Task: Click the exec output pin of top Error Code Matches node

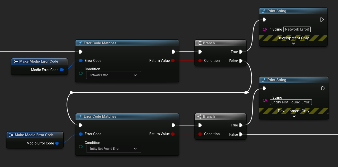Action: coord(174,52)
